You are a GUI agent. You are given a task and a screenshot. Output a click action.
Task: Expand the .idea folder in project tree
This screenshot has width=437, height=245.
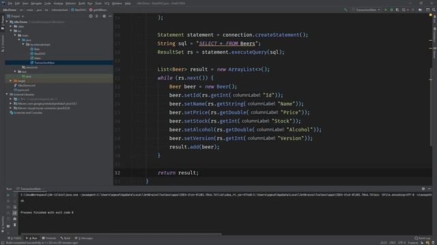11,27
